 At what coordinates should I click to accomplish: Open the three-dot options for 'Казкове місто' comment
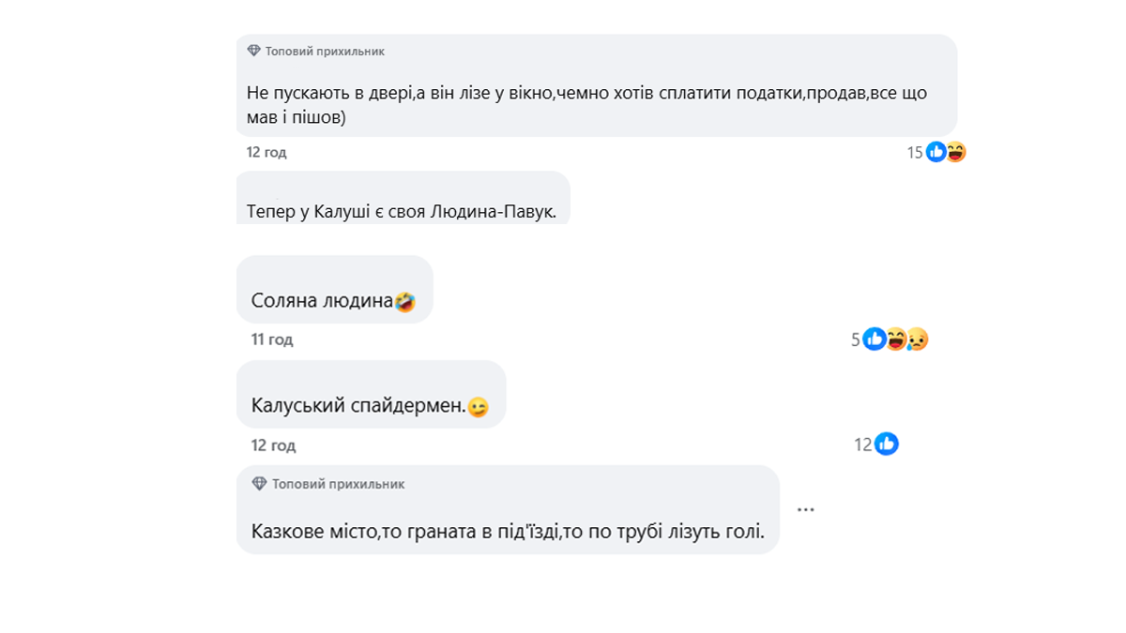point(805,509)
